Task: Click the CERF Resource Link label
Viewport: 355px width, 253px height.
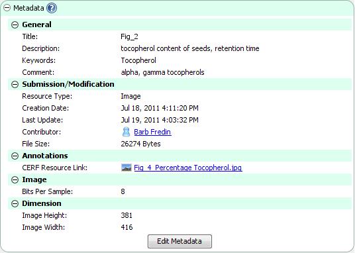Action: [54, 168]
